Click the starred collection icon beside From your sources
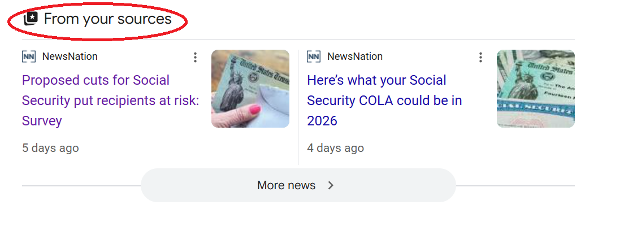Screen dimensions: 624x231 click(x=30, y=19)
